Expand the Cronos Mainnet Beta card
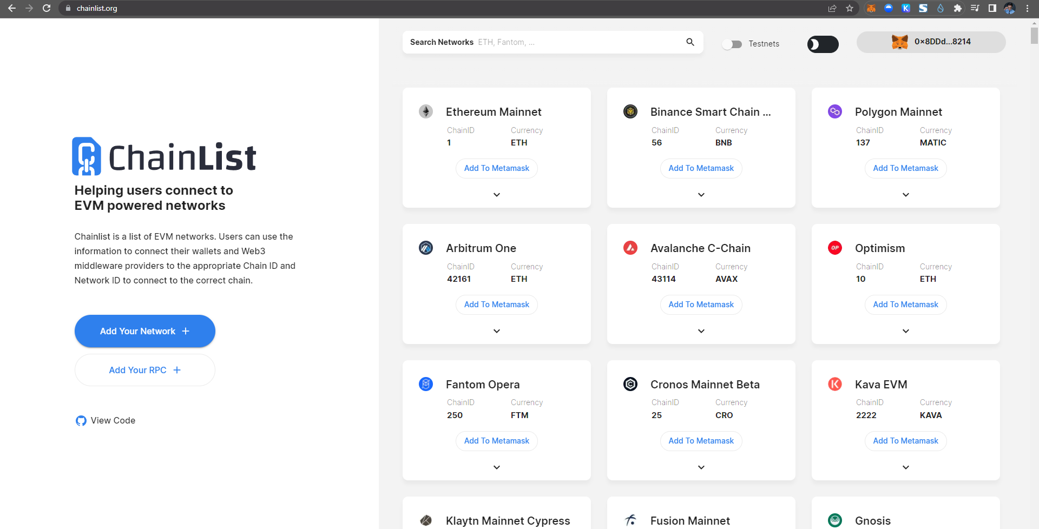Image resolution: width=1039 pixels, height=529 pixels. click(701, 467)
